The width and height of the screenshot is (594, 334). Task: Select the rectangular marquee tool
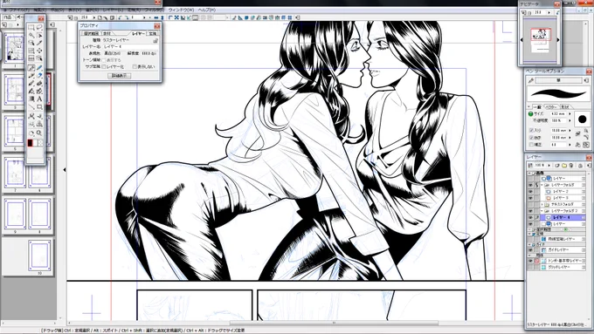point(31,28)
